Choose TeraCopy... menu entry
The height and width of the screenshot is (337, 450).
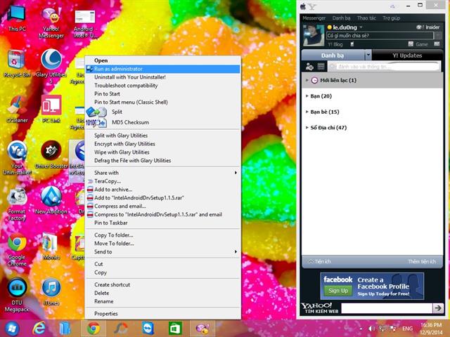click(x=162, y=181)
